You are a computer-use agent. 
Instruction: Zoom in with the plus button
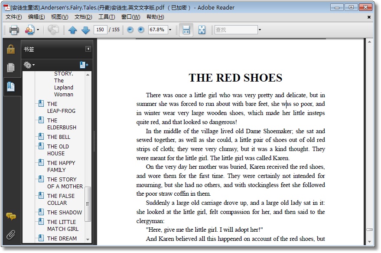click(141, 30)
